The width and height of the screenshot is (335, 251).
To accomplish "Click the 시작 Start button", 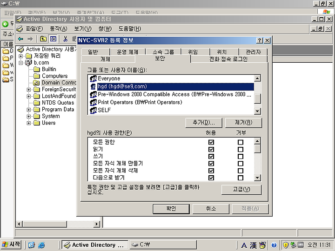I will click(11, 244).
